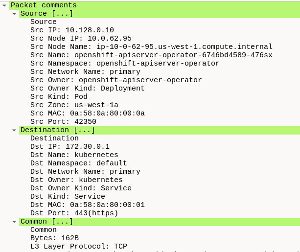Select Src Name openshift-apiserver-operator pod row
Image resolution: width=300 pixels, height=252 pixels.
[151, 55]
